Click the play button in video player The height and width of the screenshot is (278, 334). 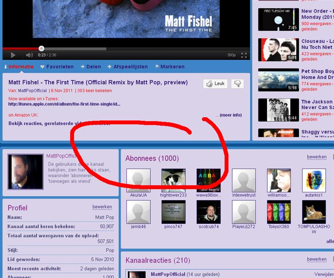[x=13, y=55]
